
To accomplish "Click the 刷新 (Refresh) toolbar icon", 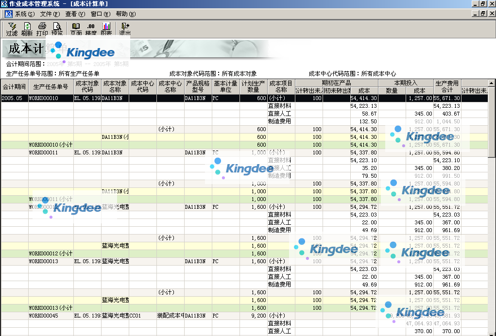I will 27,29.
